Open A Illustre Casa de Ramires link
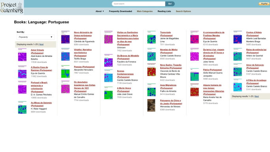The height and width of the screenshot is (152, 270). 41,69
